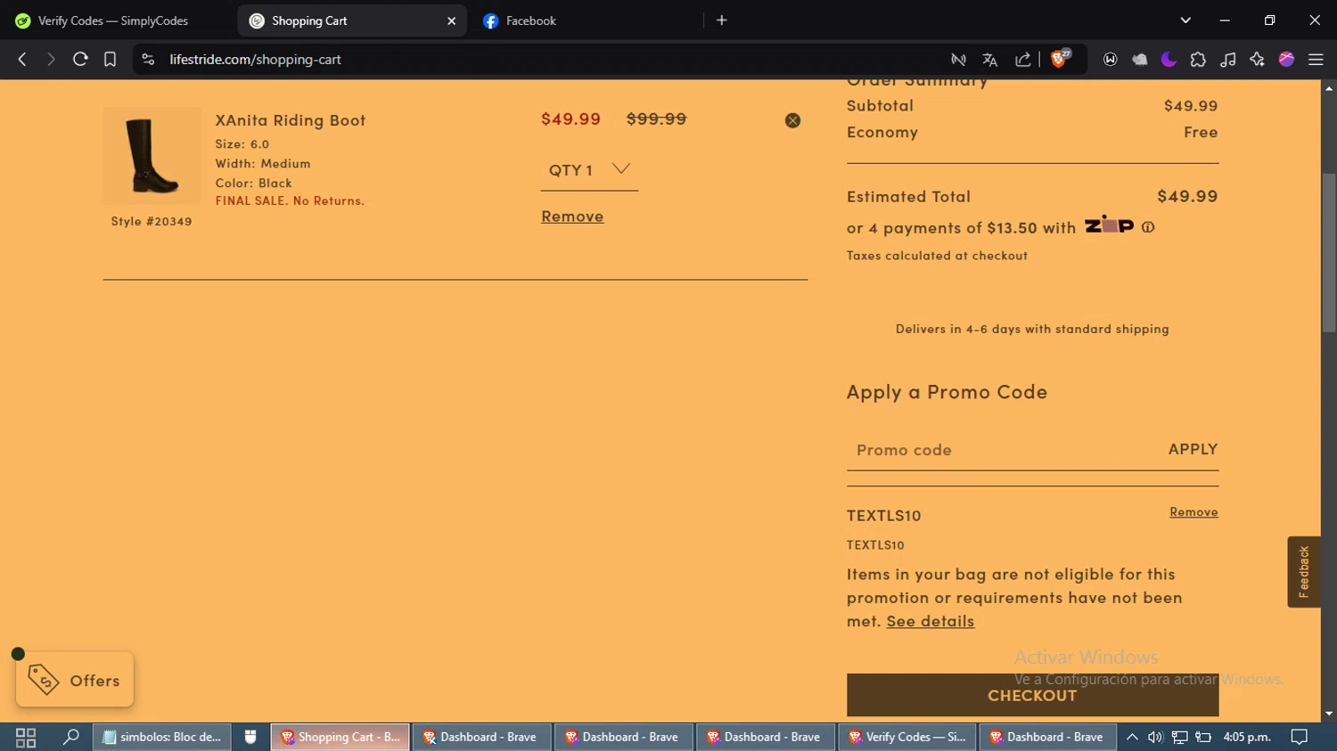The image size is (1337, 751).
Task: Open Windows search magnifier in taskbar
Action: click(x=70, y=737)
